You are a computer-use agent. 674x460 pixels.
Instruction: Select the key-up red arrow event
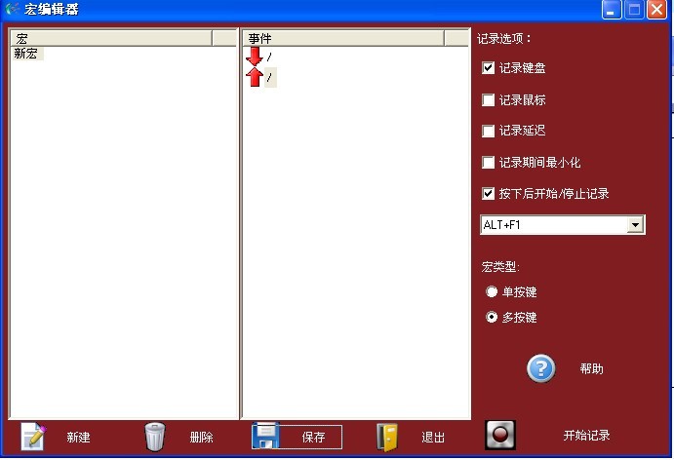(x=255, y=77)
